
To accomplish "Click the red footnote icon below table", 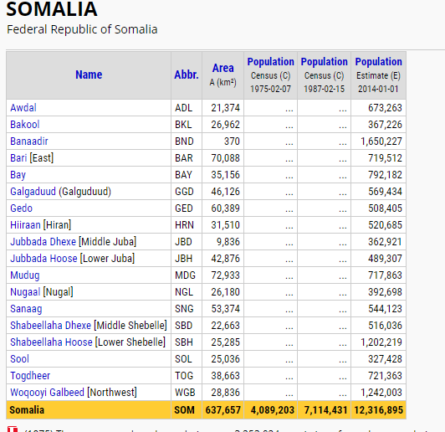I will (x=12, y=429).
